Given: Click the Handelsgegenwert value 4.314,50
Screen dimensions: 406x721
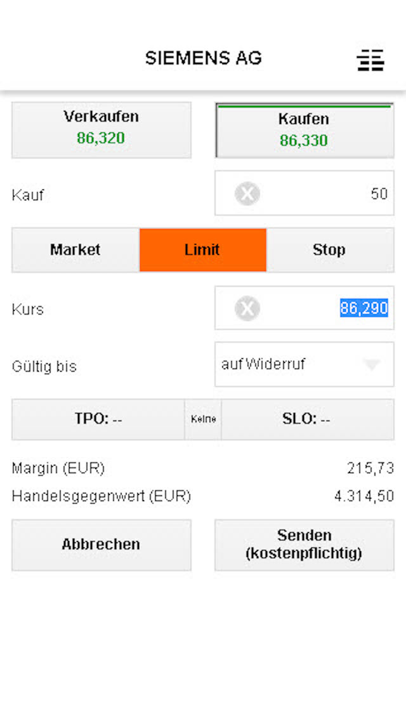Looking at the screenshot, I should click(x=364, y=496).
